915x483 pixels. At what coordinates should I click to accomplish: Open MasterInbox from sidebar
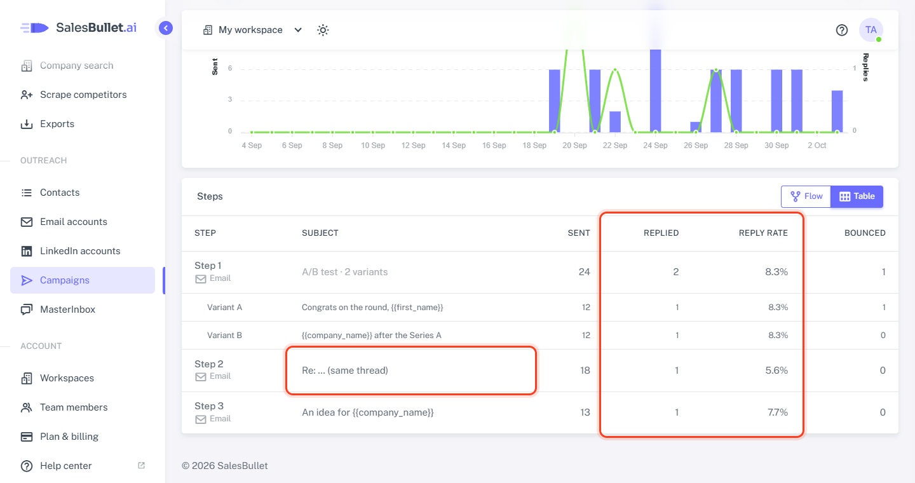point(83,310)
